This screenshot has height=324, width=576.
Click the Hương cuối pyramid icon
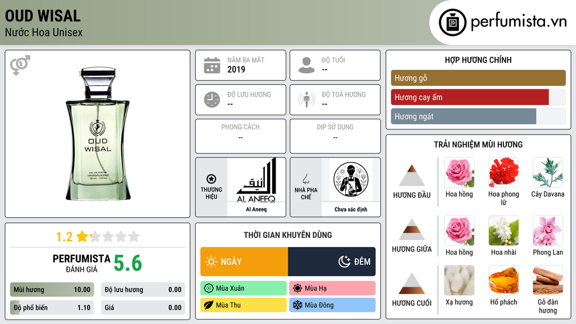412,283
